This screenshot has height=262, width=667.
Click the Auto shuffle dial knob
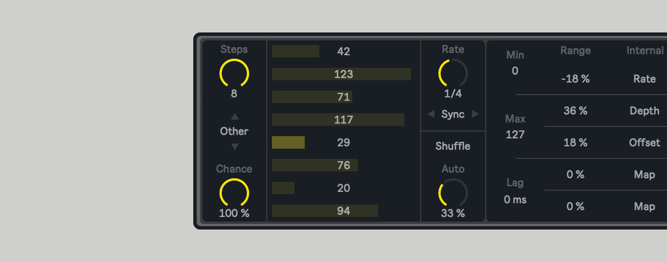pos(453,193)
